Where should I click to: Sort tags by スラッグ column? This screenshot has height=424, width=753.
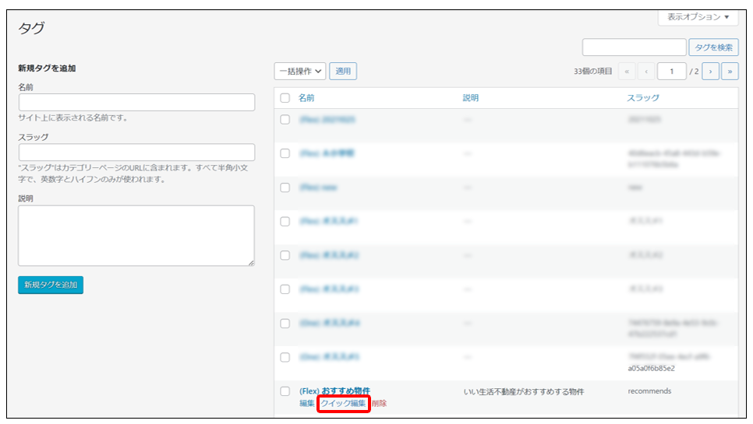coord(643,98)
